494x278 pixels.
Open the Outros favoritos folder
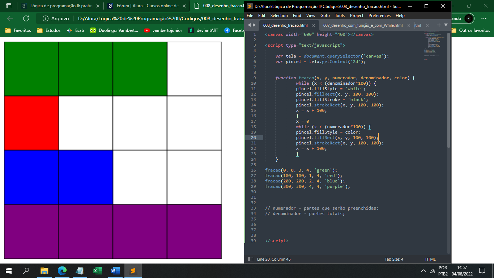click(x=471, y=30)
